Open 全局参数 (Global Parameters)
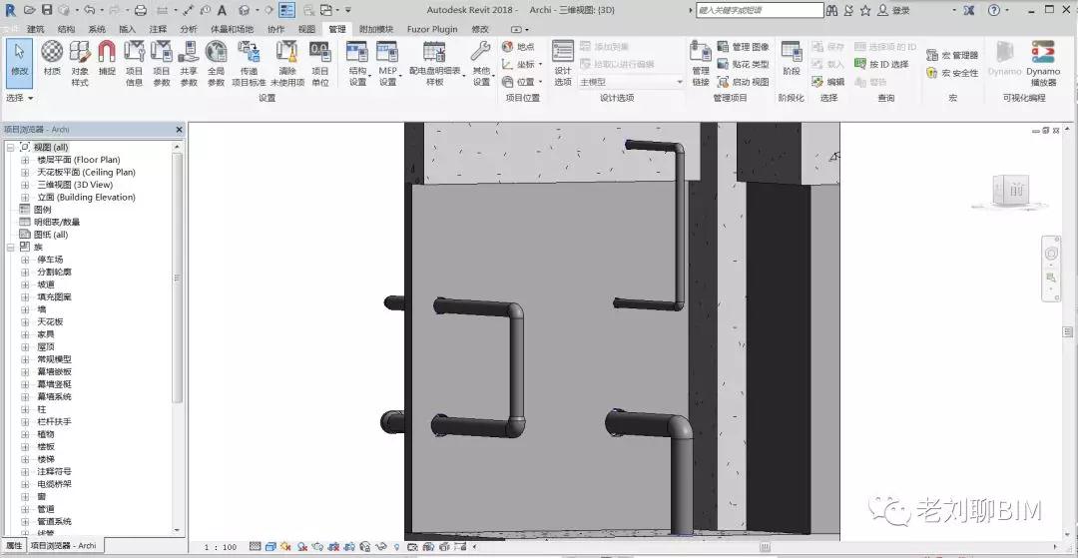 coord(216,62)
